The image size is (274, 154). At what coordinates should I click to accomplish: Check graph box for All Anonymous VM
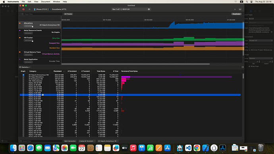23,79
